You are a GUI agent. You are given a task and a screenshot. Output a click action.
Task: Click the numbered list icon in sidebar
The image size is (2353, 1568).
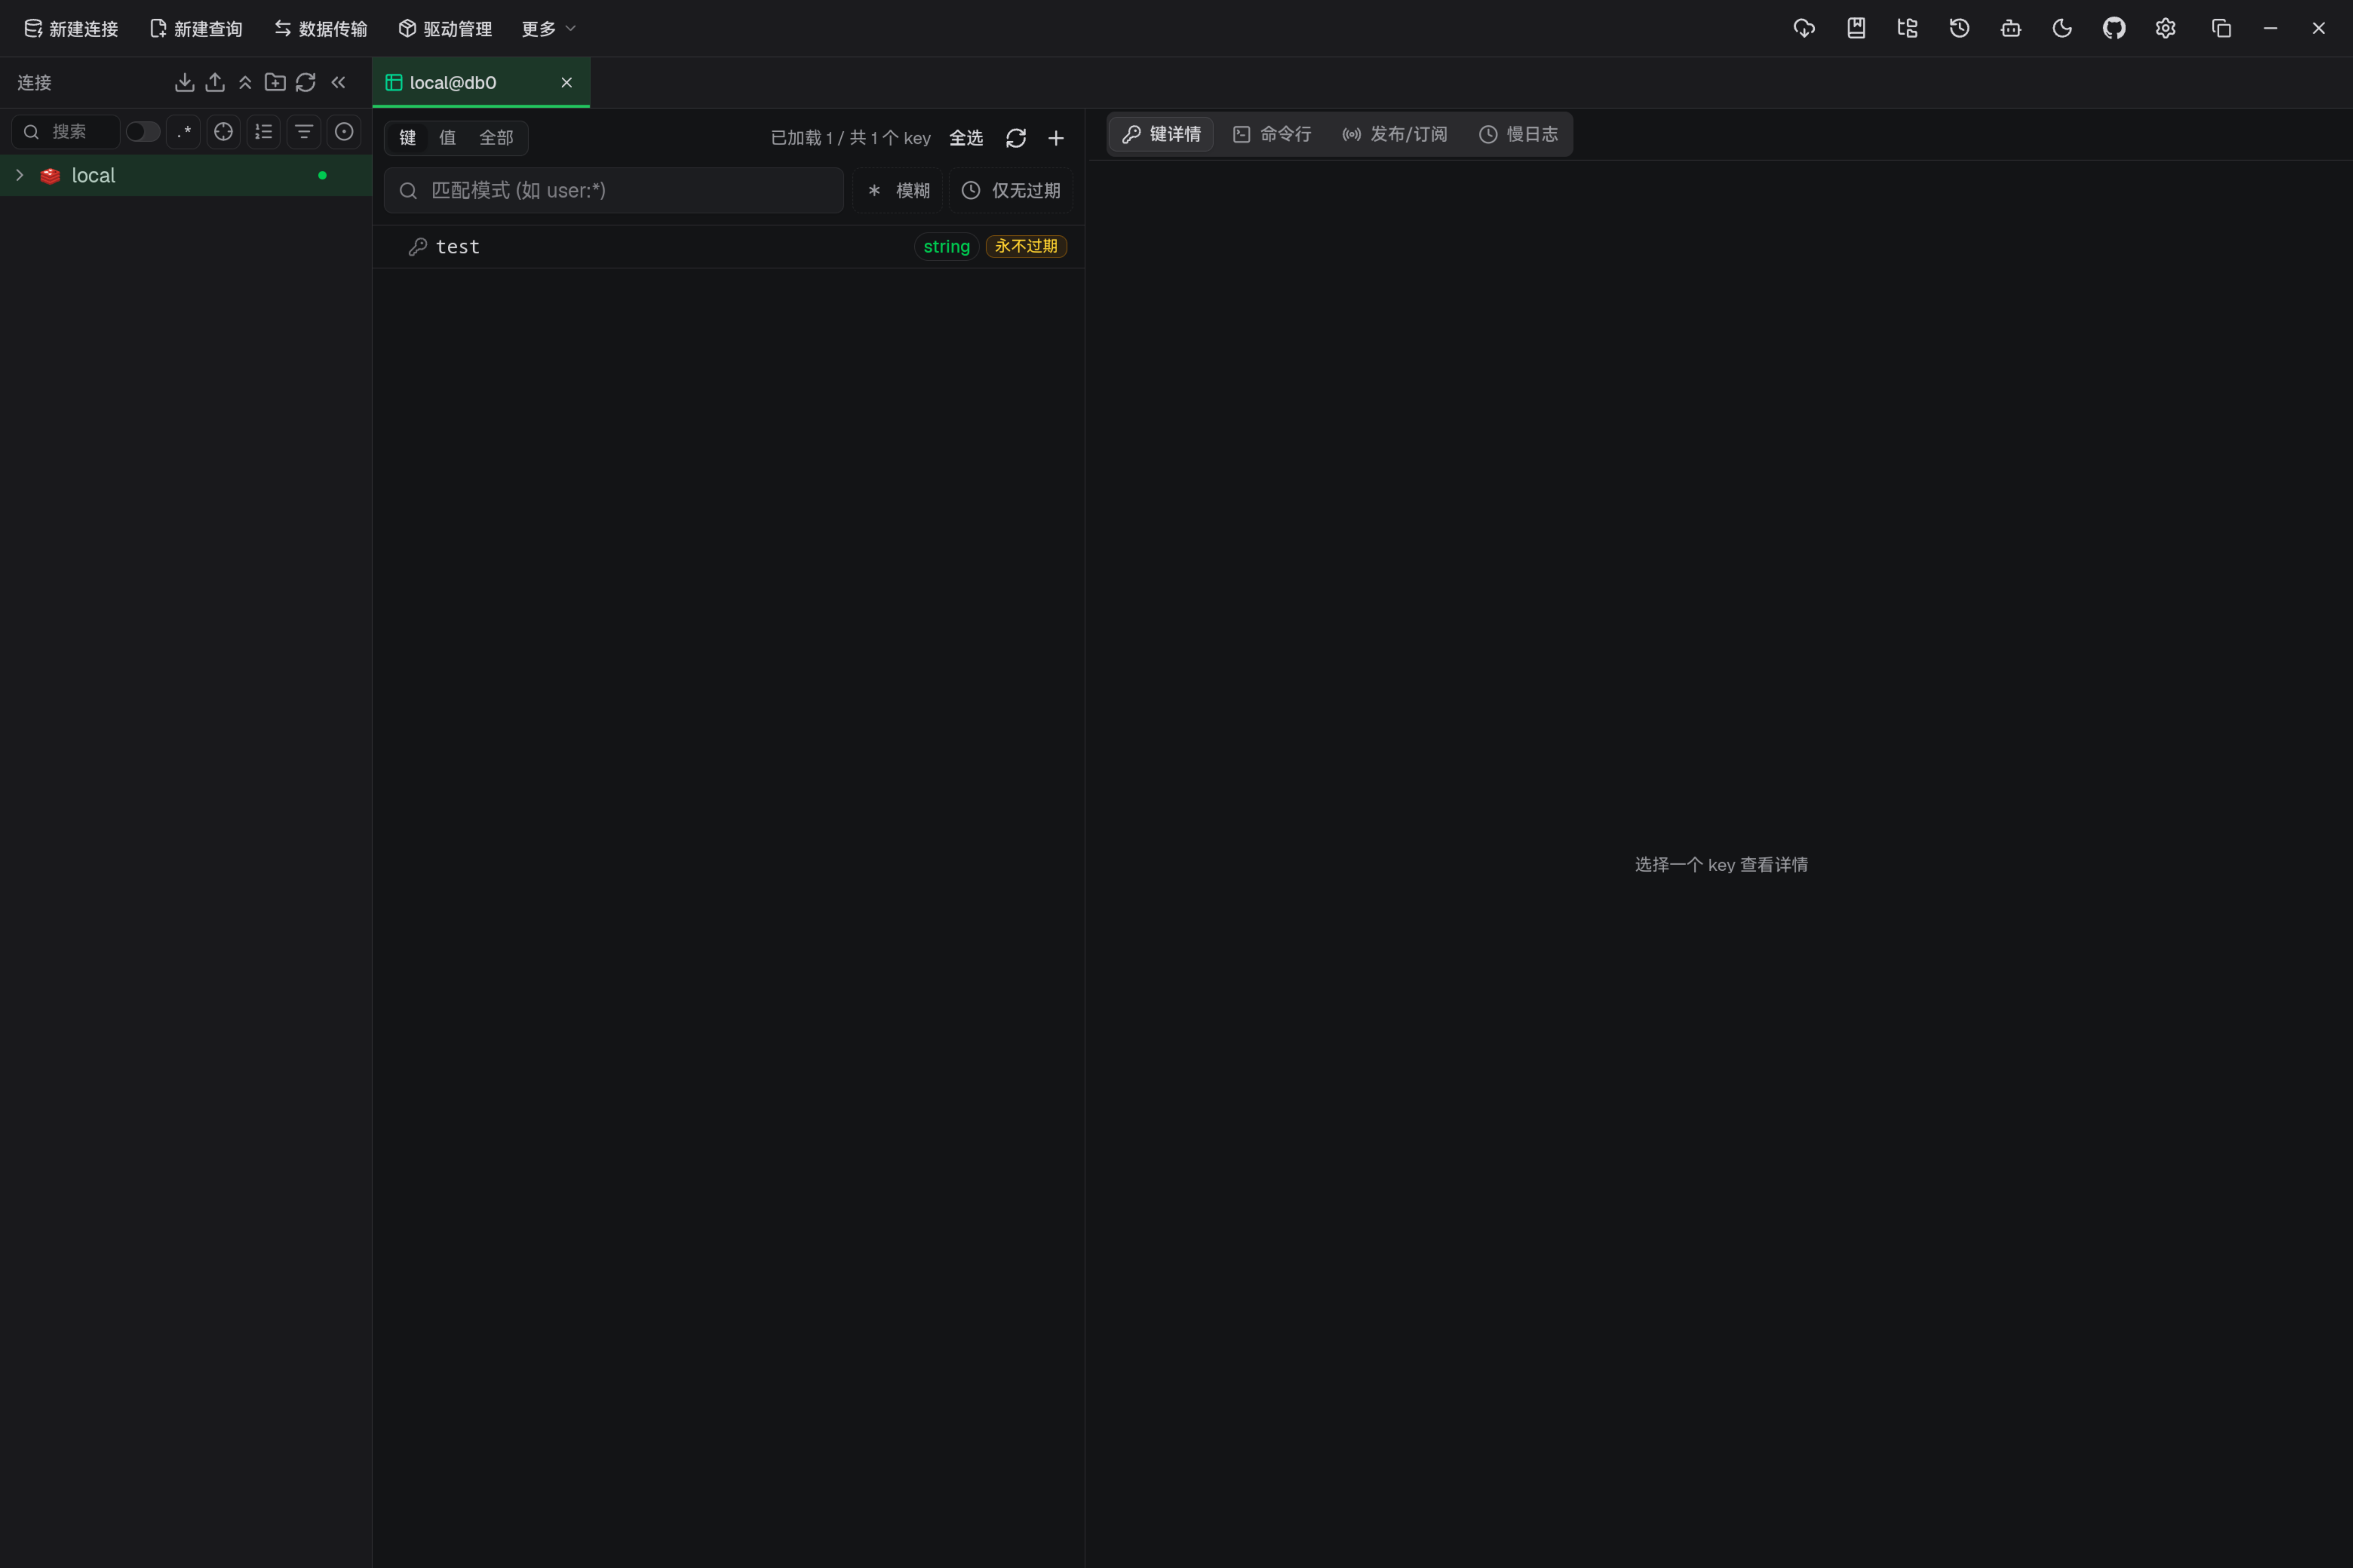click(x=264, y=132)
